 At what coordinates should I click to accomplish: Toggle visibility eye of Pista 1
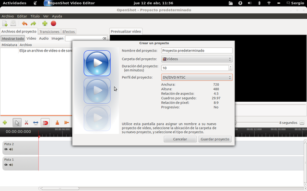point(6,165)
